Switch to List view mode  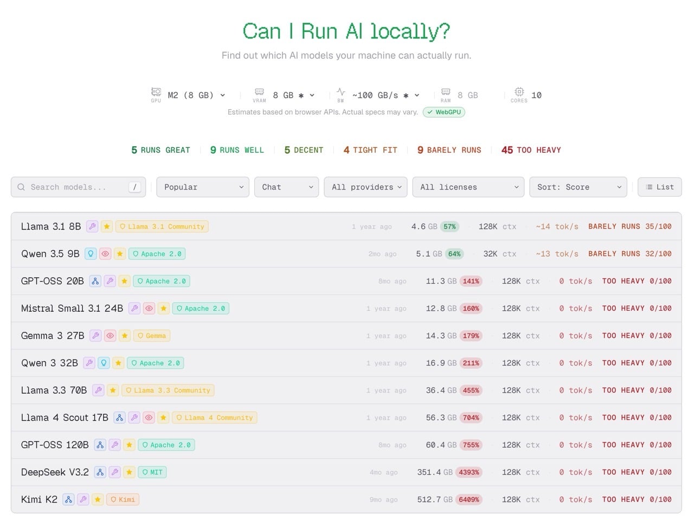pos(660,187)
